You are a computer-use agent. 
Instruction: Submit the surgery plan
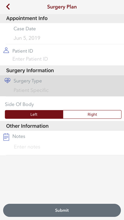coord(62,210)
